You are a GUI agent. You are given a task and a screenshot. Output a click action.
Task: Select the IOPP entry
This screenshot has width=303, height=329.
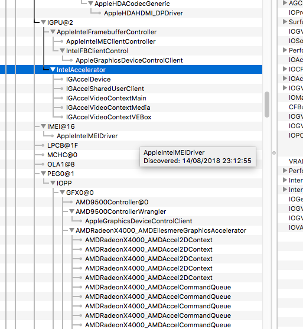click(64, 183)
